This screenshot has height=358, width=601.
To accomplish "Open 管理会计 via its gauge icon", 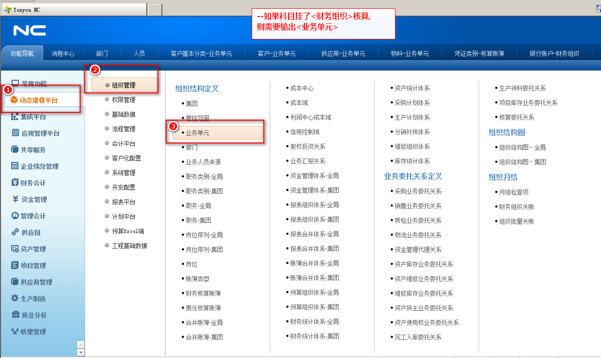I will (15, 216).
